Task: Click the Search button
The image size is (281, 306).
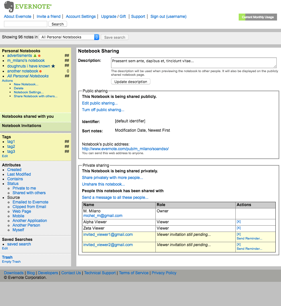Action: coord(58,24)
